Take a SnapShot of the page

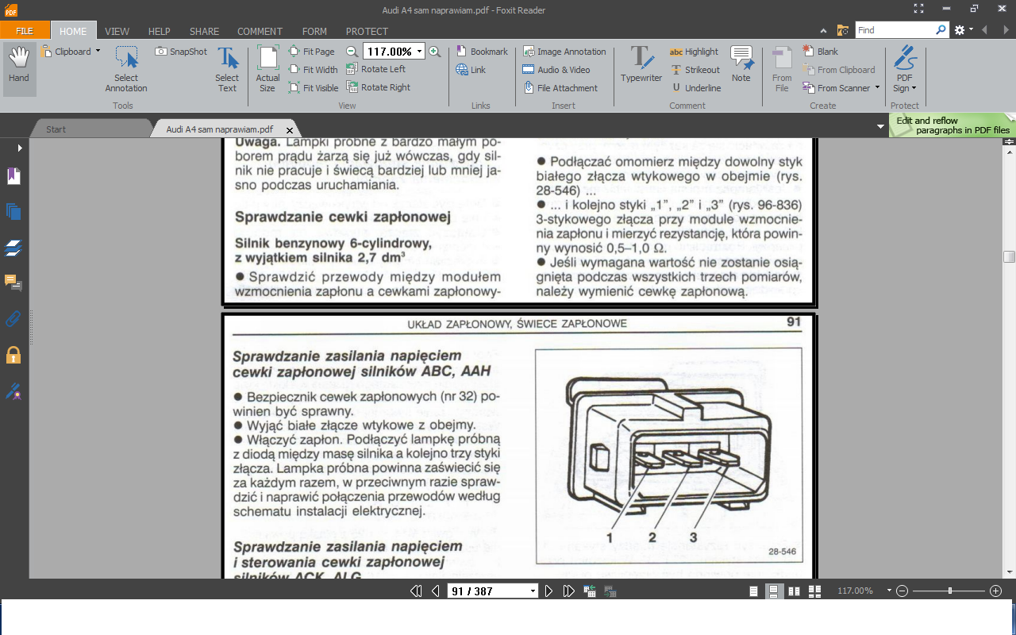tap(181, 52)
